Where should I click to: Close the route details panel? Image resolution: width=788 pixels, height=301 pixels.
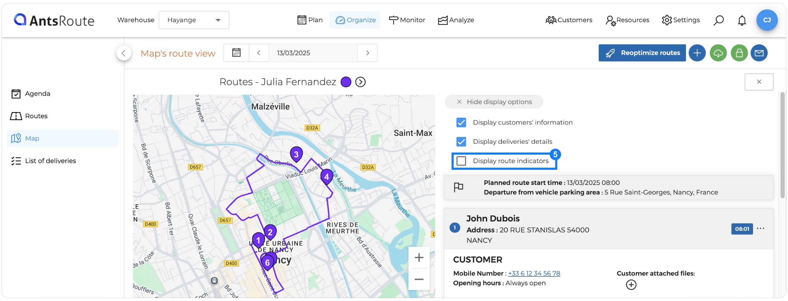click(759, 82)
